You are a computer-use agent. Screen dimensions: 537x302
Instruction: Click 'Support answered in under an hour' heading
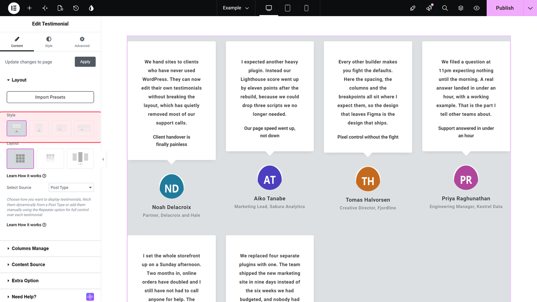click(466, 132)
